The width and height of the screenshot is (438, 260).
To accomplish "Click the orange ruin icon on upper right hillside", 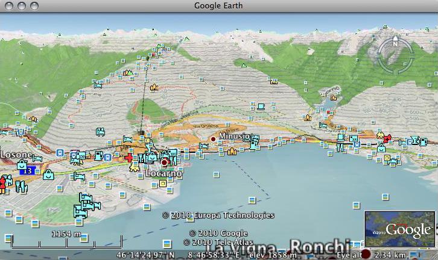I will [274, 81].
